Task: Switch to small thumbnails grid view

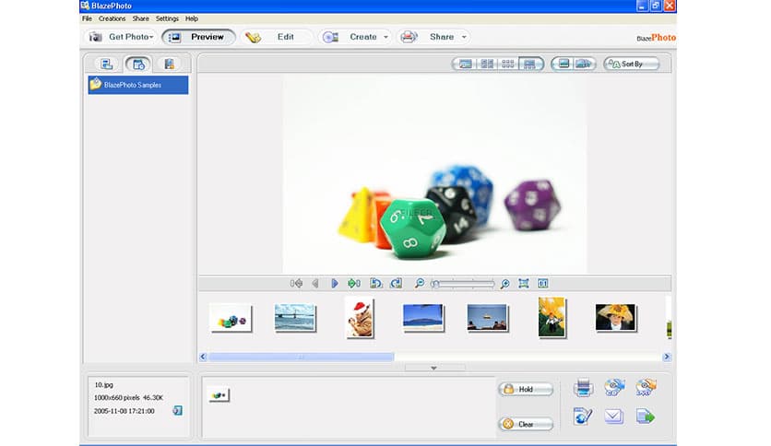Action: 507,64
